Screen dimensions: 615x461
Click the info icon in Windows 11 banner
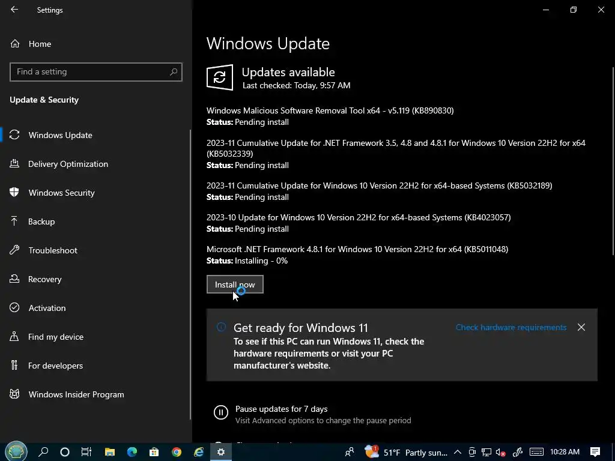tap(221, 327)
